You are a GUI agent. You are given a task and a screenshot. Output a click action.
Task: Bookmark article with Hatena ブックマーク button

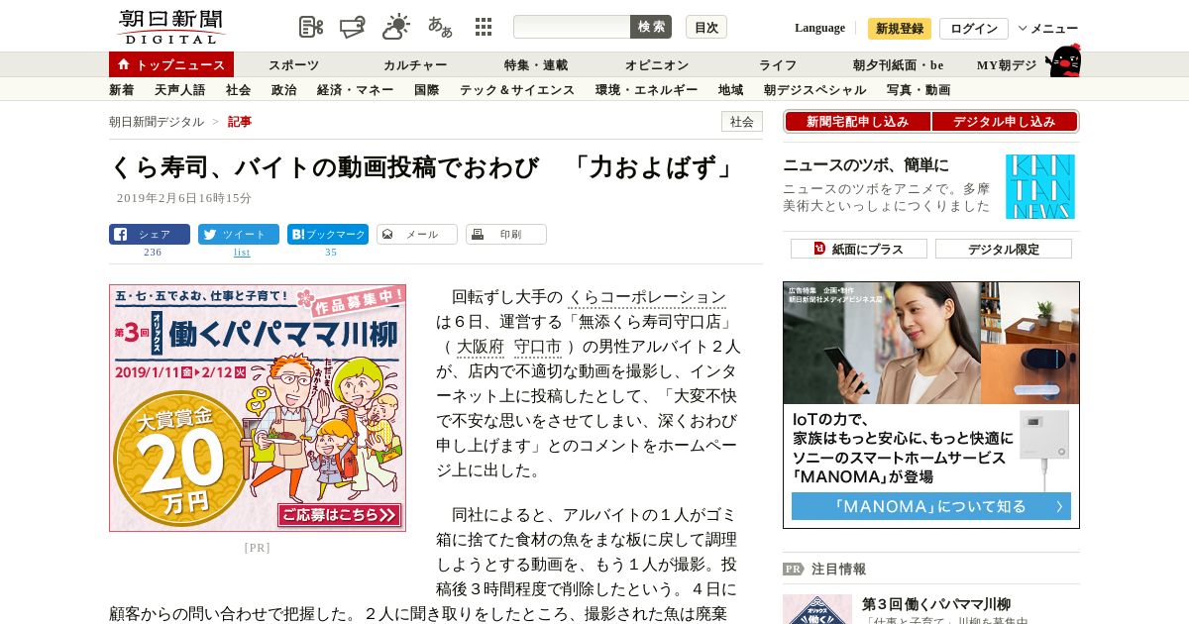coord(328,235)
